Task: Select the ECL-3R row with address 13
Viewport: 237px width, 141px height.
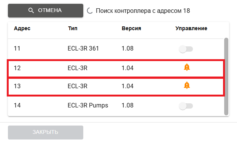Action: (116, 86)
